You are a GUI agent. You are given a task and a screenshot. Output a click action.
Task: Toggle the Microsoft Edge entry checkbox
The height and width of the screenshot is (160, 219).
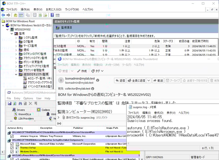(12, 144)
